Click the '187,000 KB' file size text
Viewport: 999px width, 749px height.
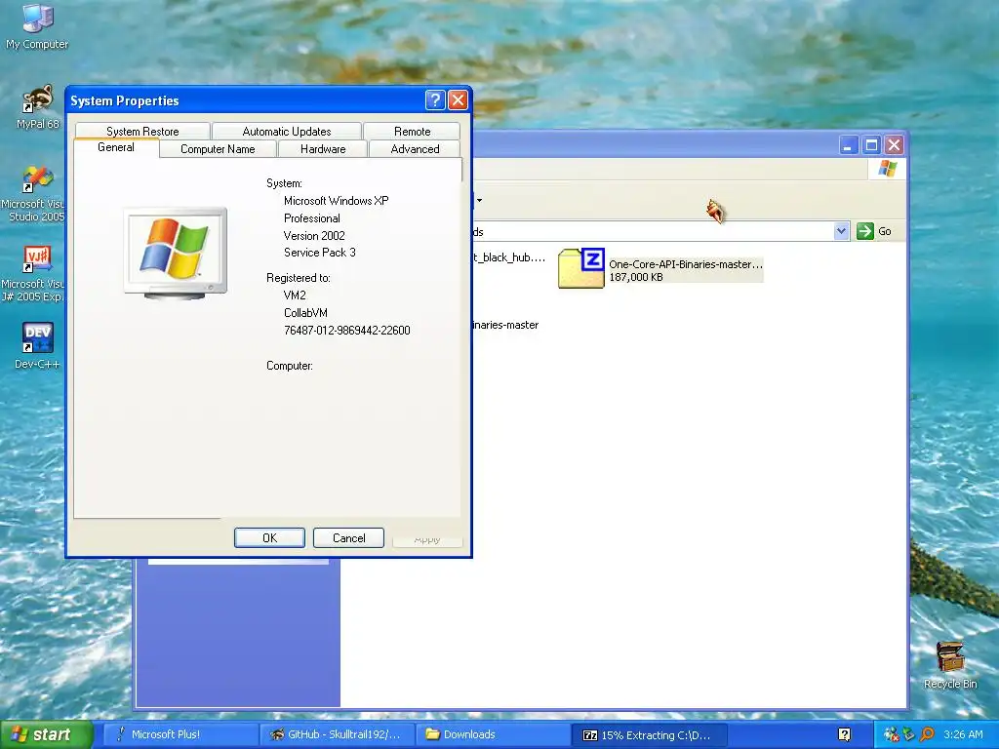636,277
